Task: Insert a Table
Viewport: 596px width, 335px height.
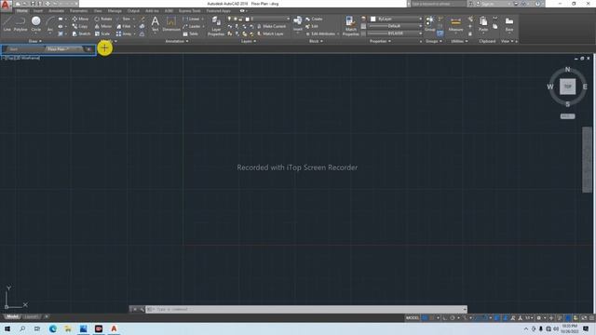Action: 191,33
